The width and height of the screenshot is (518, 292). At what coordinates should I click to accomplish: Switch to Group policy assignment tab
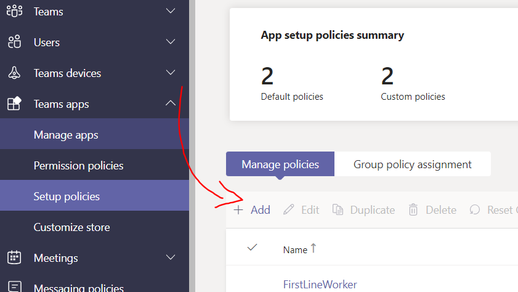click(x=413, y=164)
